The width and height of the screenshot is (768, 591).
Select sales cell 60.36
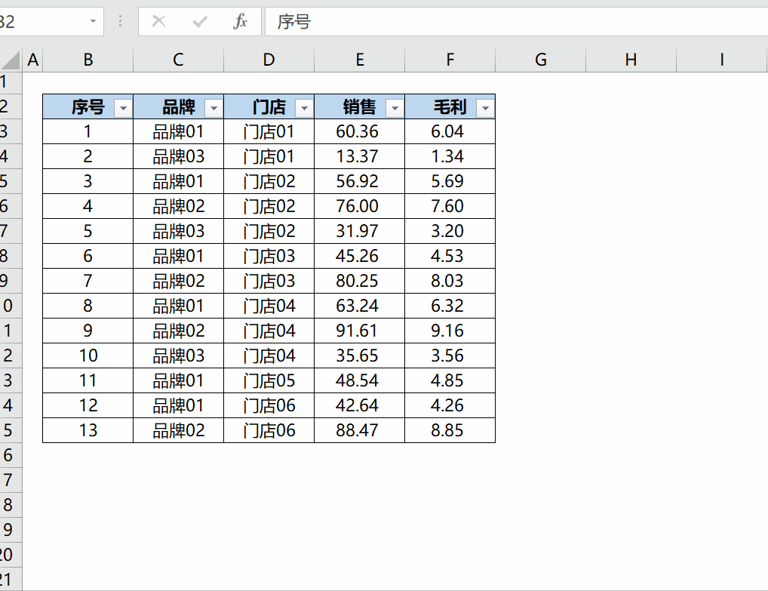coord(360,131)
